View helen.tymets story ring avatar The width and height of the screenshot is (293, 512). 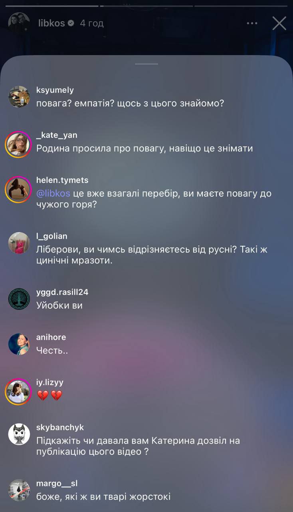tap(18, 189)
